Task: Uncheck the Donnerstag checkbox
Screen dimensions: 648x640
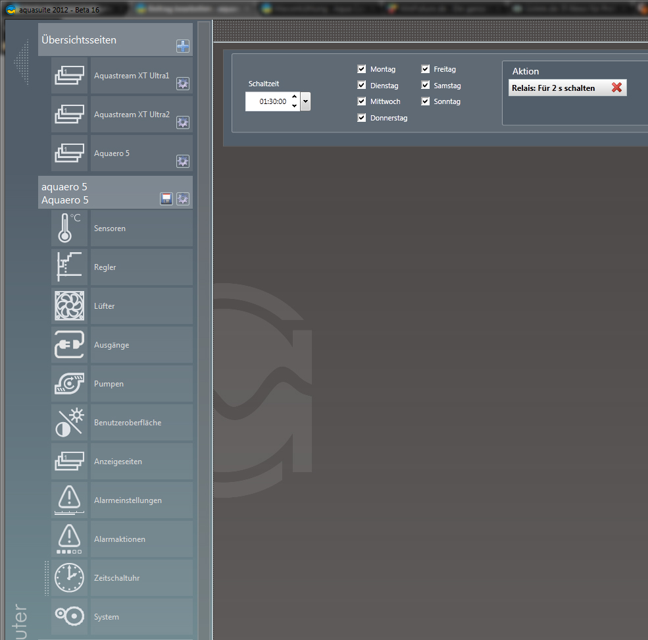Action: click(x=362, y=117)
